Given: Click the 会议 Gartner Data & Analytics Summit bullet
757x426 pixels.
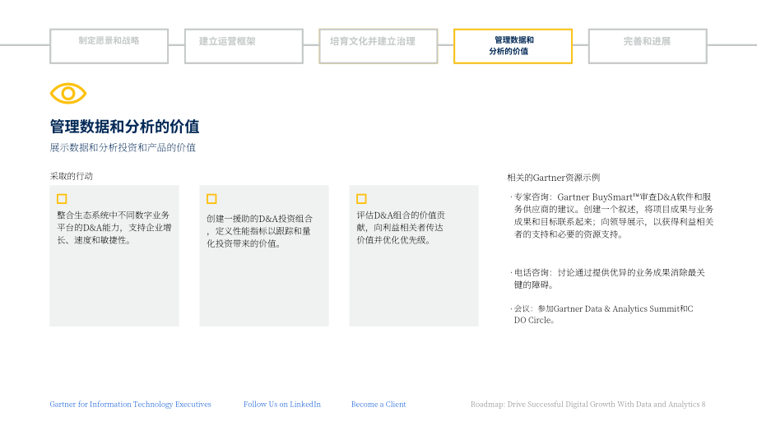Looking at the screenshot, I should tap(602, 314).
